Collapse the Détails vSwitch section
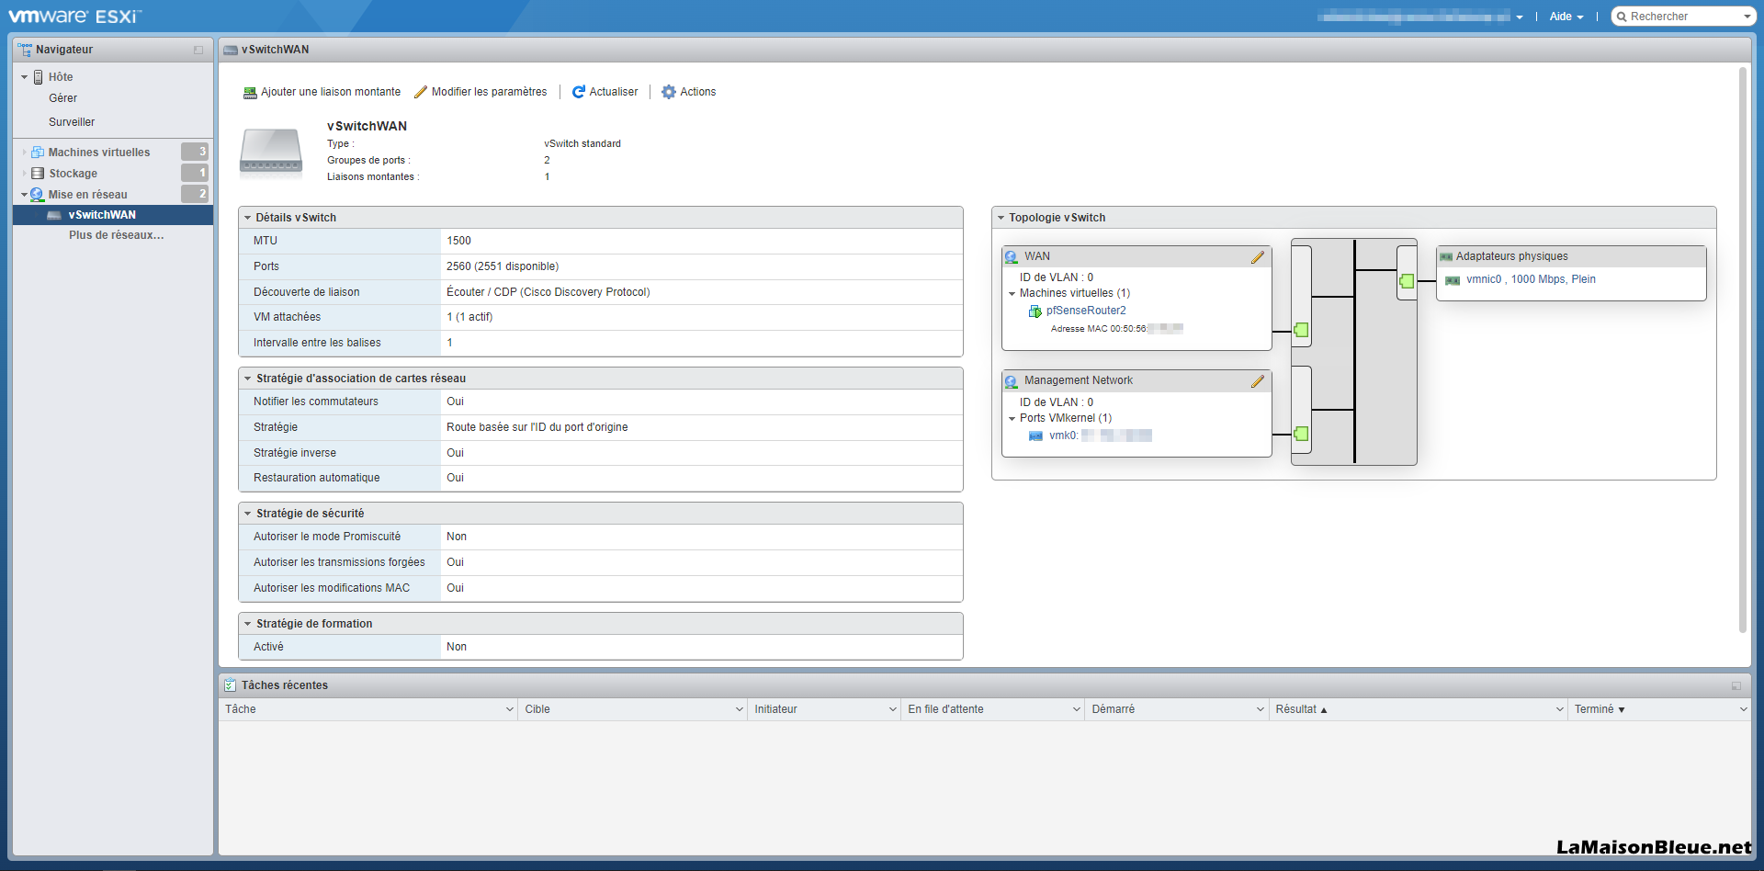 point(247,218)
